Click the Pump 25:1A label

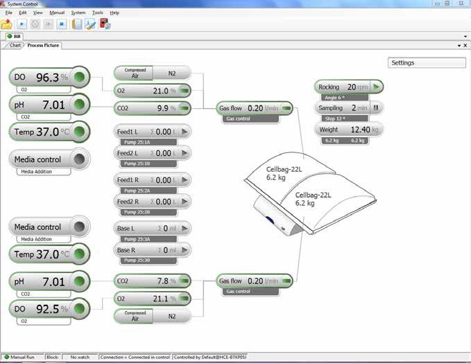[x=148, y=142]
